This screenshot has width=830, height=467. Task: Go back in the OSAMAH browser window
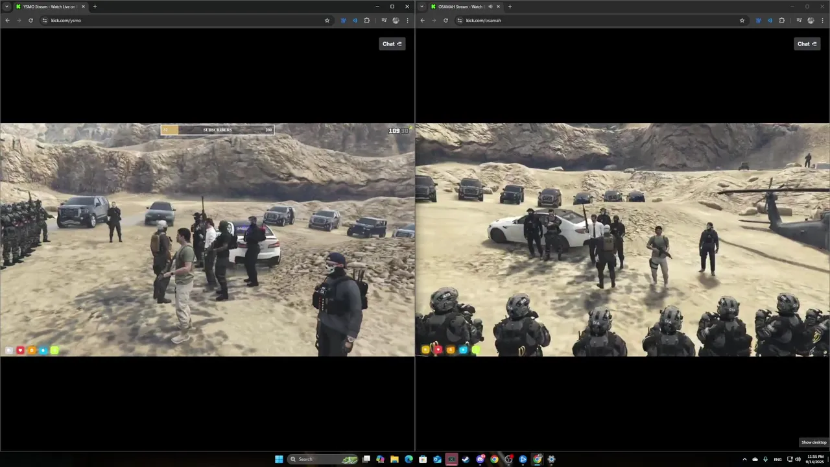tap(422, 20)
